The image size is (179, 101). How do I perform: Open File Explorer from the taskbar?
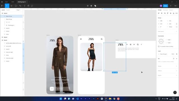pos(110,99)
